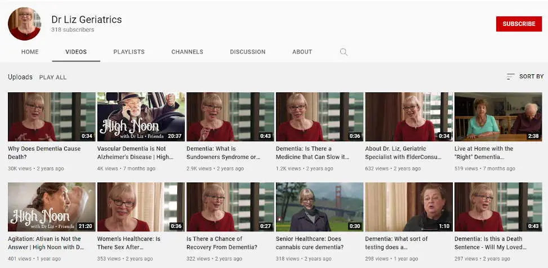The height and width of the screenshot is (268, 548).
Task: Open thumbnail for Women's Healthcare video
Action: point(141,207)
